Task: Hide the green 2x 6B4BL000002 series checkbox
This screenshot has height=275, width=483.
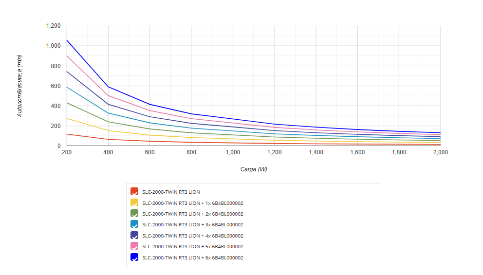Action: coord(134,214)
